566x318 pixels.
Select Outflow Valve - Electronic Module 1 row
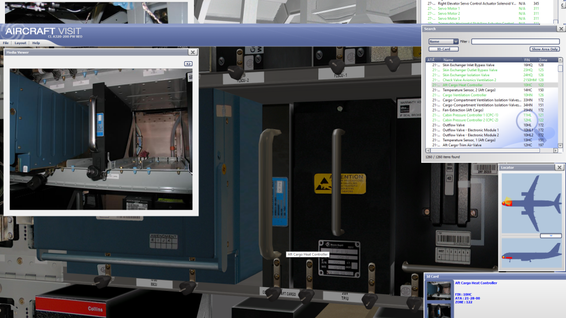tap(491, 130)
